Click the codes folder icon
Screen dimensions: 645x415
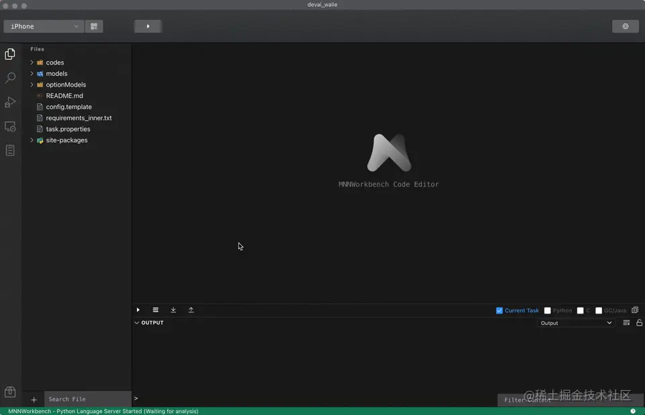point(40,62)
